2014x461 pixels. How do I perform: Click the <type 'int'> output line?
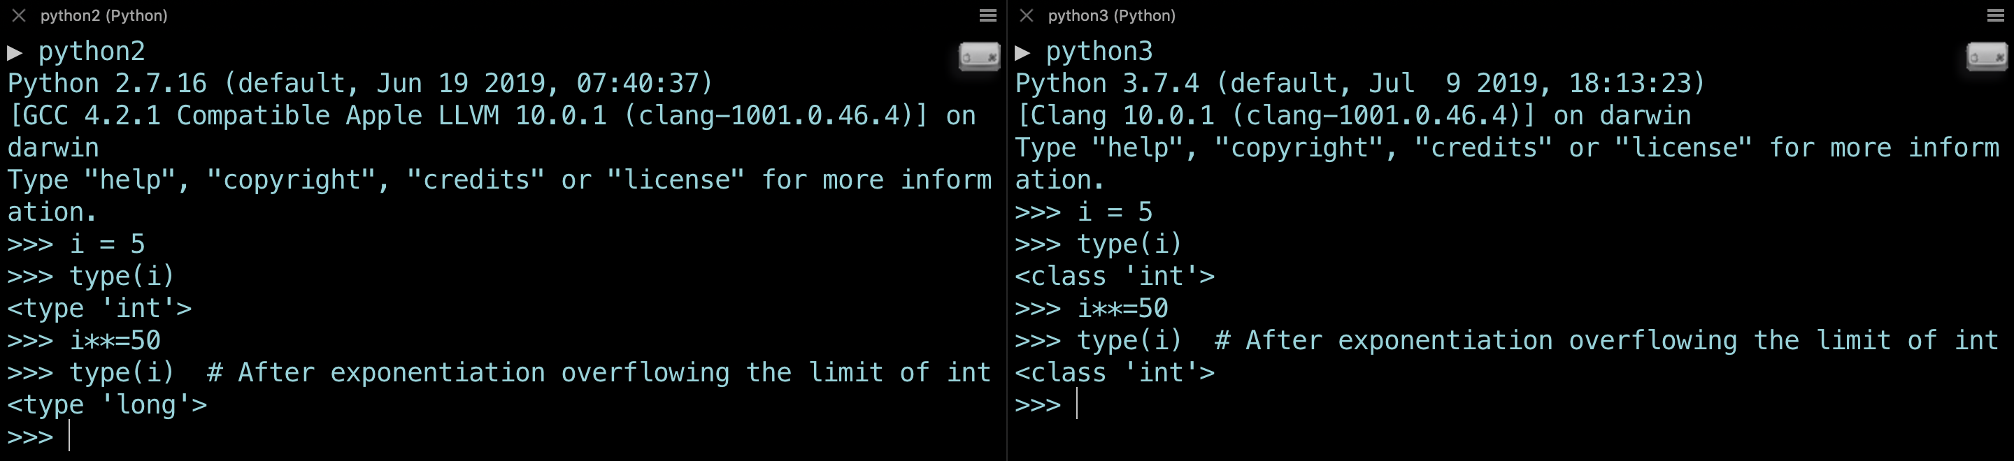point(99,309)
